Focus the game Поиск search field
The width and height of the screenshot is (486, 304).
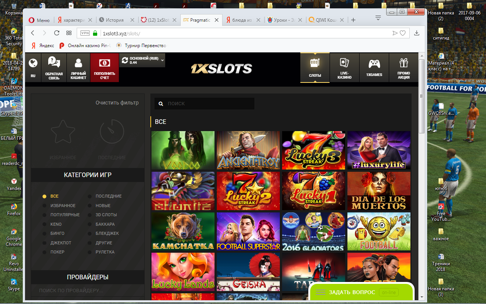pos(204,103)
